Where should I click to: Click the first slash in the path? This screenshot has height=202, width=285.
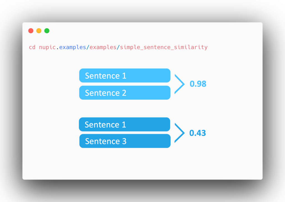(x=88, y=47)
